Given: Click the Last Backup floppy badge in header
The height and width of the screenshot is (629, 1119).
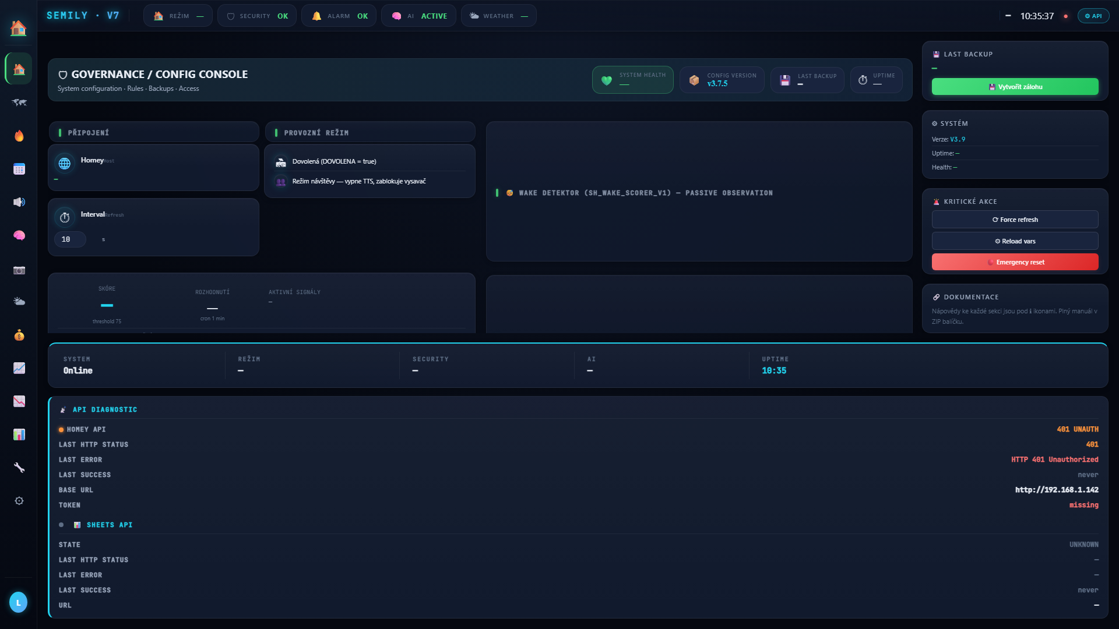Looking at the screenshot, I should coord(808,80).
